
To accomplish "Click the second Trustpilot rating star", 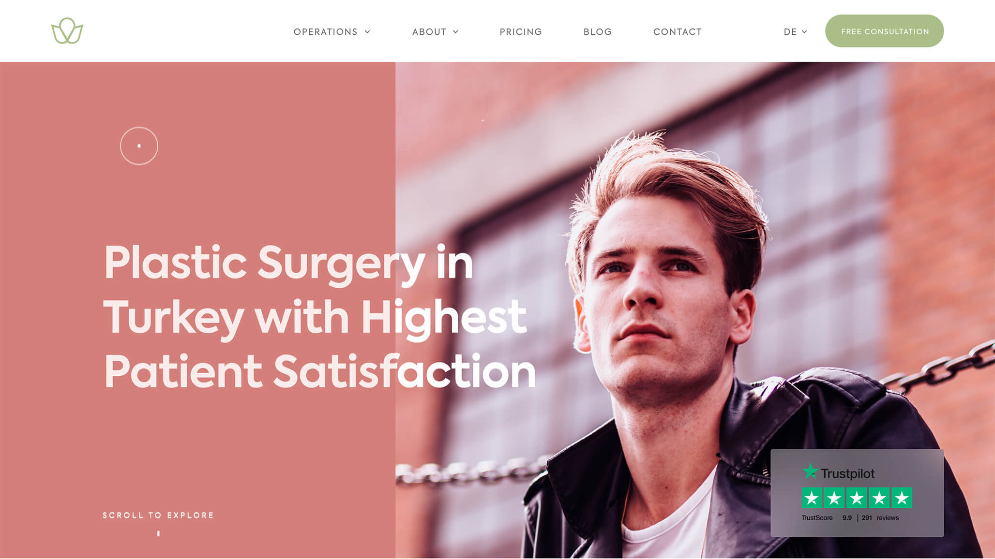I will tap(834, 498).
